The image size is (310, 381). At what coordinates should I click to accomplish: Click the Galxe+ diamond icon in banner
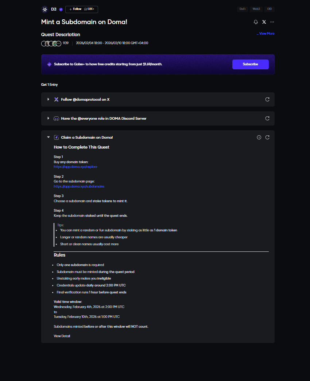click(x=49, y=64)
